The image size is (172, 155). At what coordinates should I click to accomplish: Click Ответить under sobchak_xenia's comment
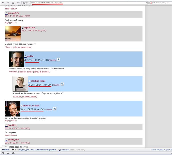[17, 96]
